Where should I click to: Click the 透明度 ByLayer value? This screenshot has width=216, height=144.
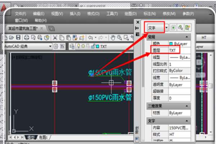[180, 85]
